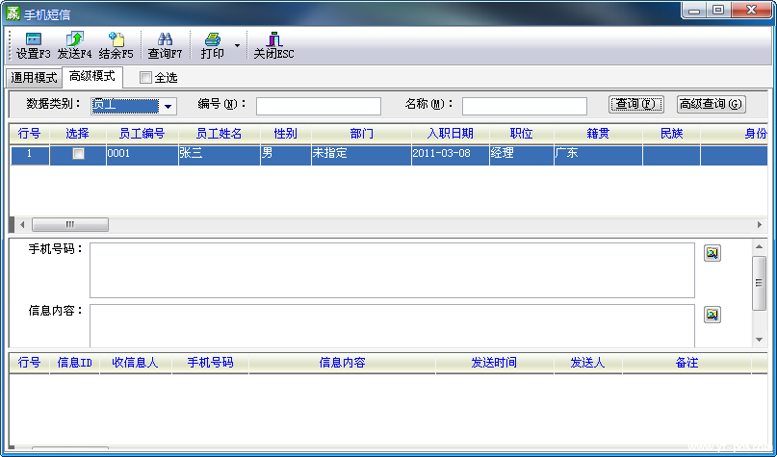Switch to the 通用模式 tab

pyautogui.click(x=34, y=78)
